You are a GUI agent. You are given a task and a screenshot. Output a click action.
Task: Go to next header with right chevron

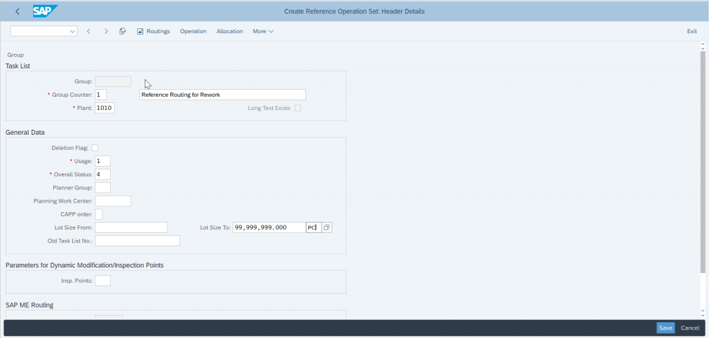point(106,31)
